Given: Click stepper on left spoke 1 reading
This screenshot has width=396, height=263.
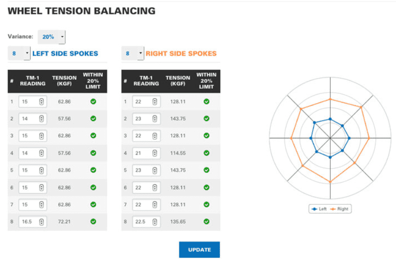Looking at the screenshot, I should coord(42,101).
